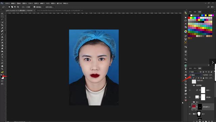
Task: Click the New Selection mode icon
Action: [x=9, y=7]
